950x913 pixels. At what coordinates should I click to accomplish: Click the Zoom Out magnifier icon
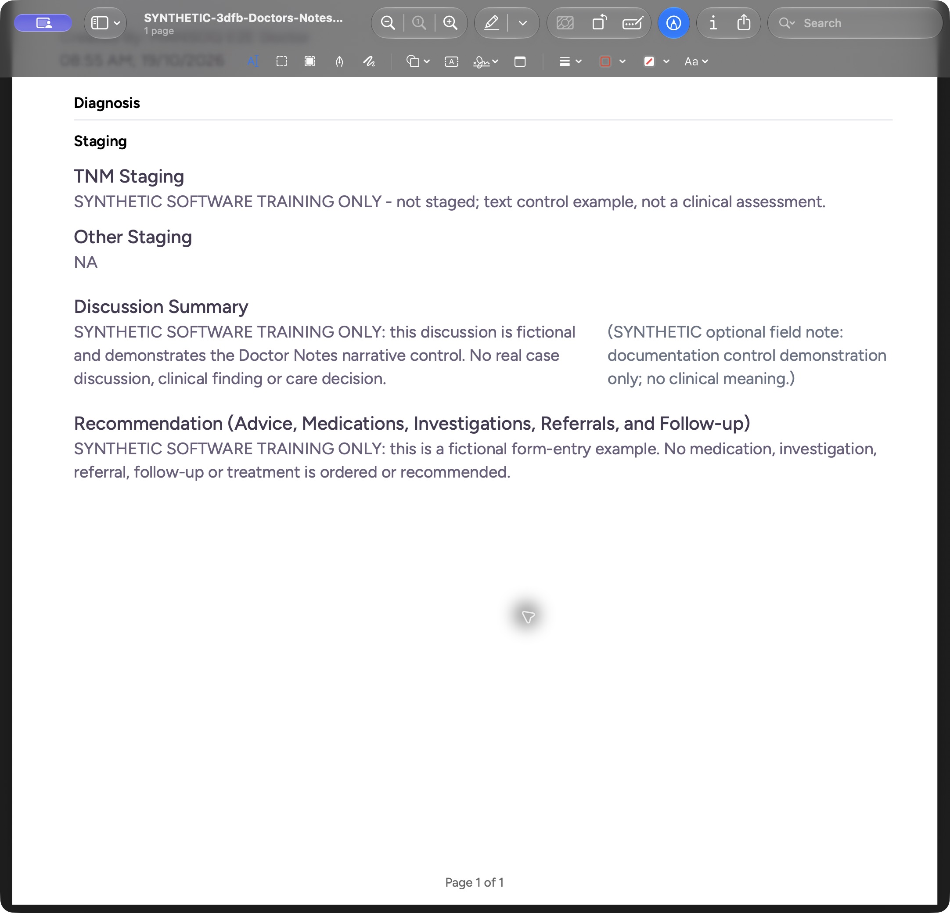[x=388, y=23]
